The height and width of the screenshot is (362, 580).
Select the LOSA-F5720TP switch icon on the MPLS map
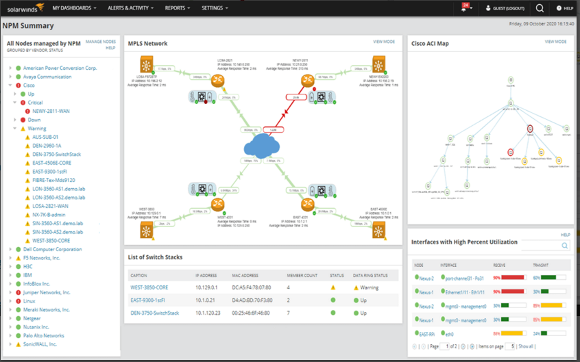147,64
